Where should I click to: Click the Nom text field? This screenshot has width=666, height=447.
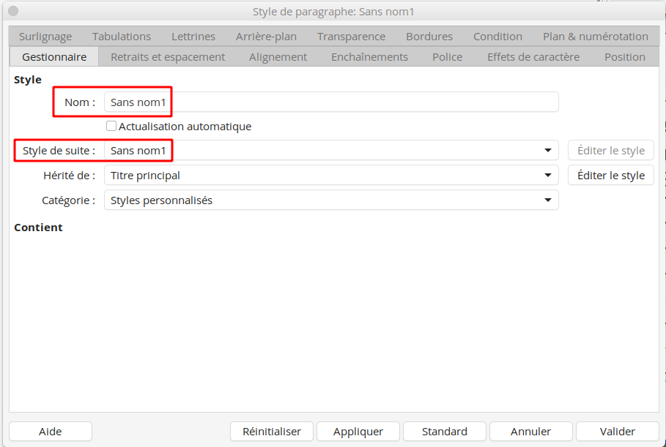331,102
